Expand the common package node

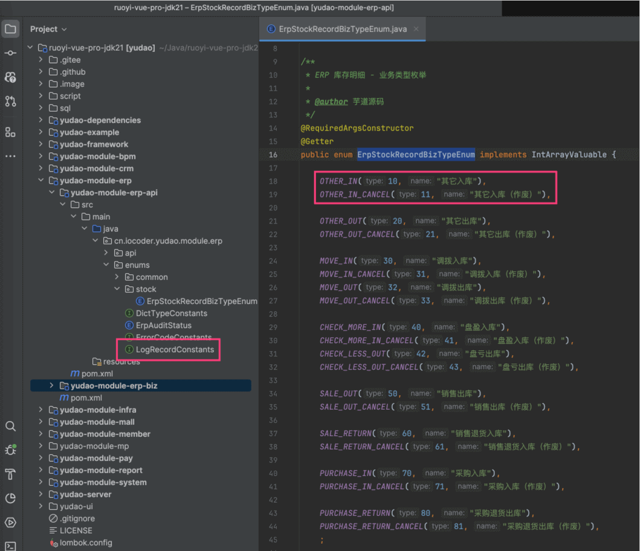point(117,277)
